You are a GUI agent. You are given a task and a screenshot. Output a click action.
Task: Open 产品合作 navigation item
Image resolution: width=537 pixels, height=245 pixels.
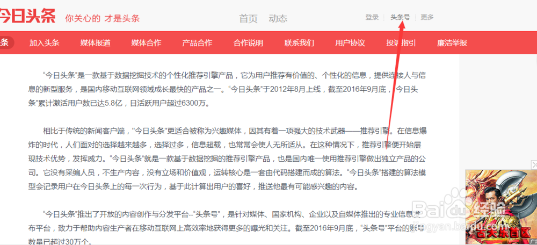197,43
